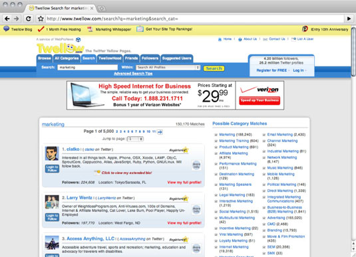The height and width of the screenshot is (257, 356).
Task: Switch to the Browse tab
Action: coord(45,58)
